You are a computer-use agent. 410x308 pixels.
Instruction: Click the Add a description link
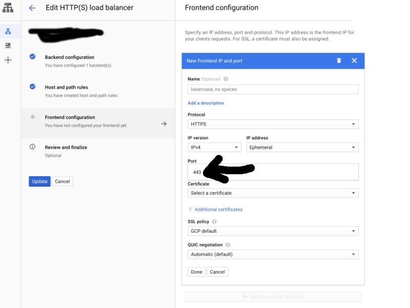click(206, 102)
